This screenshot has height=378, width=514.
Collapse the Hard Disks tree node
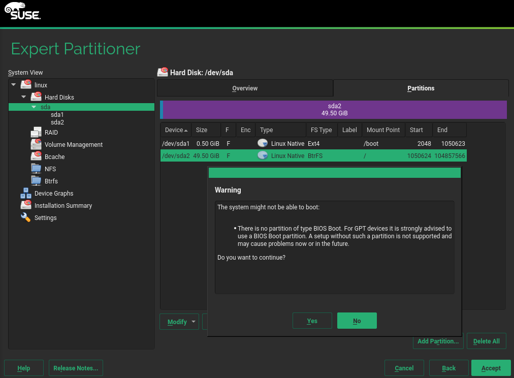click(24, 97)
